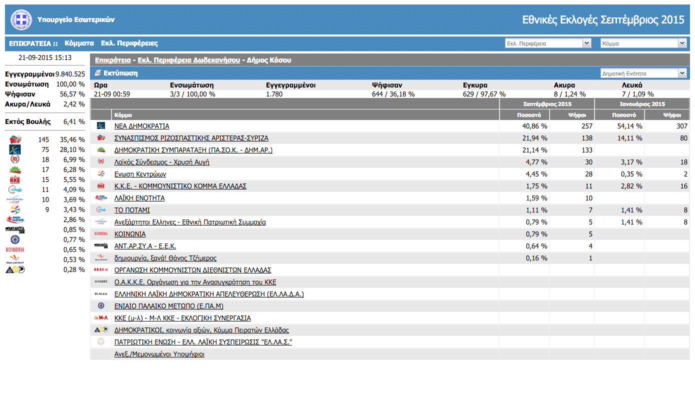
Task: Open the ΤΟ ΠΟΤΑΜΙ link
Action: point(132,210)
